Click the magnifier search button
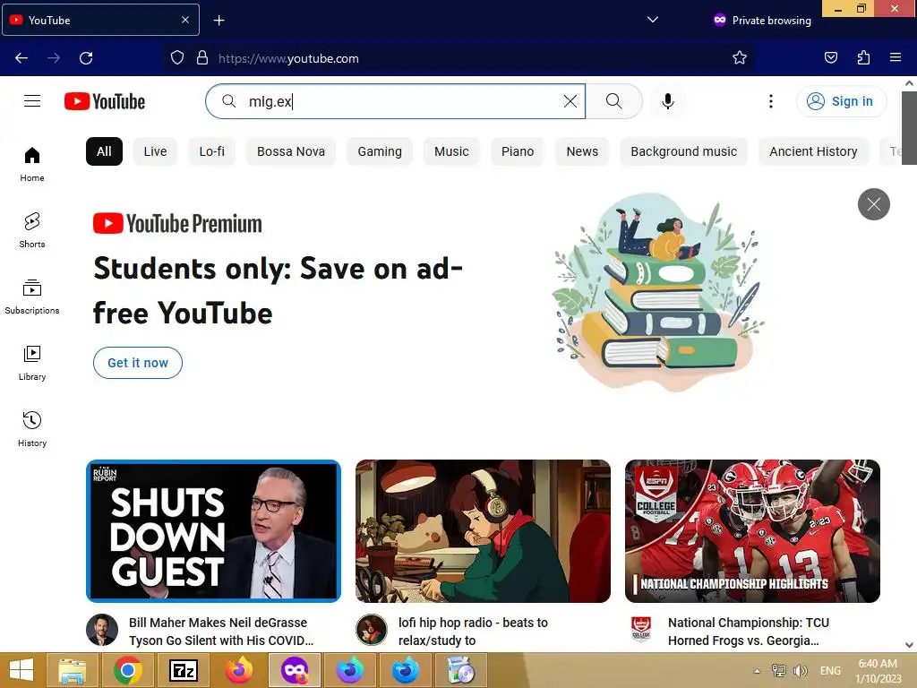The image size is (917, 688). (614, 101)
